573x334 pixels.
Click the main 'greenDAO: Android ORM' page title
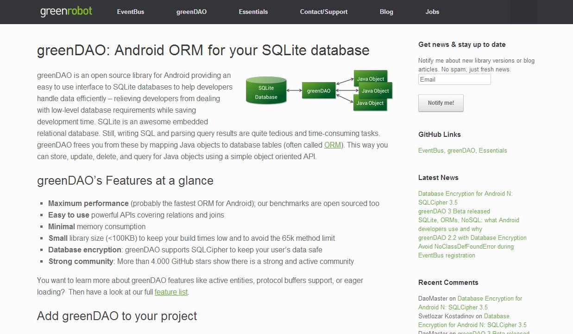point(203,50)
